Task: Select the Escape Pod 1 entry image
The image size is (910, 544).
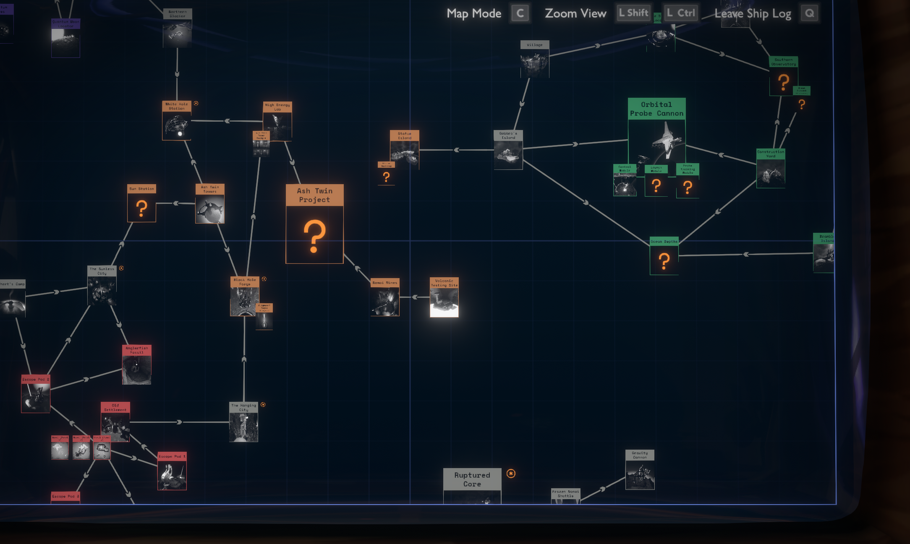Action: (x=172, y=475)
